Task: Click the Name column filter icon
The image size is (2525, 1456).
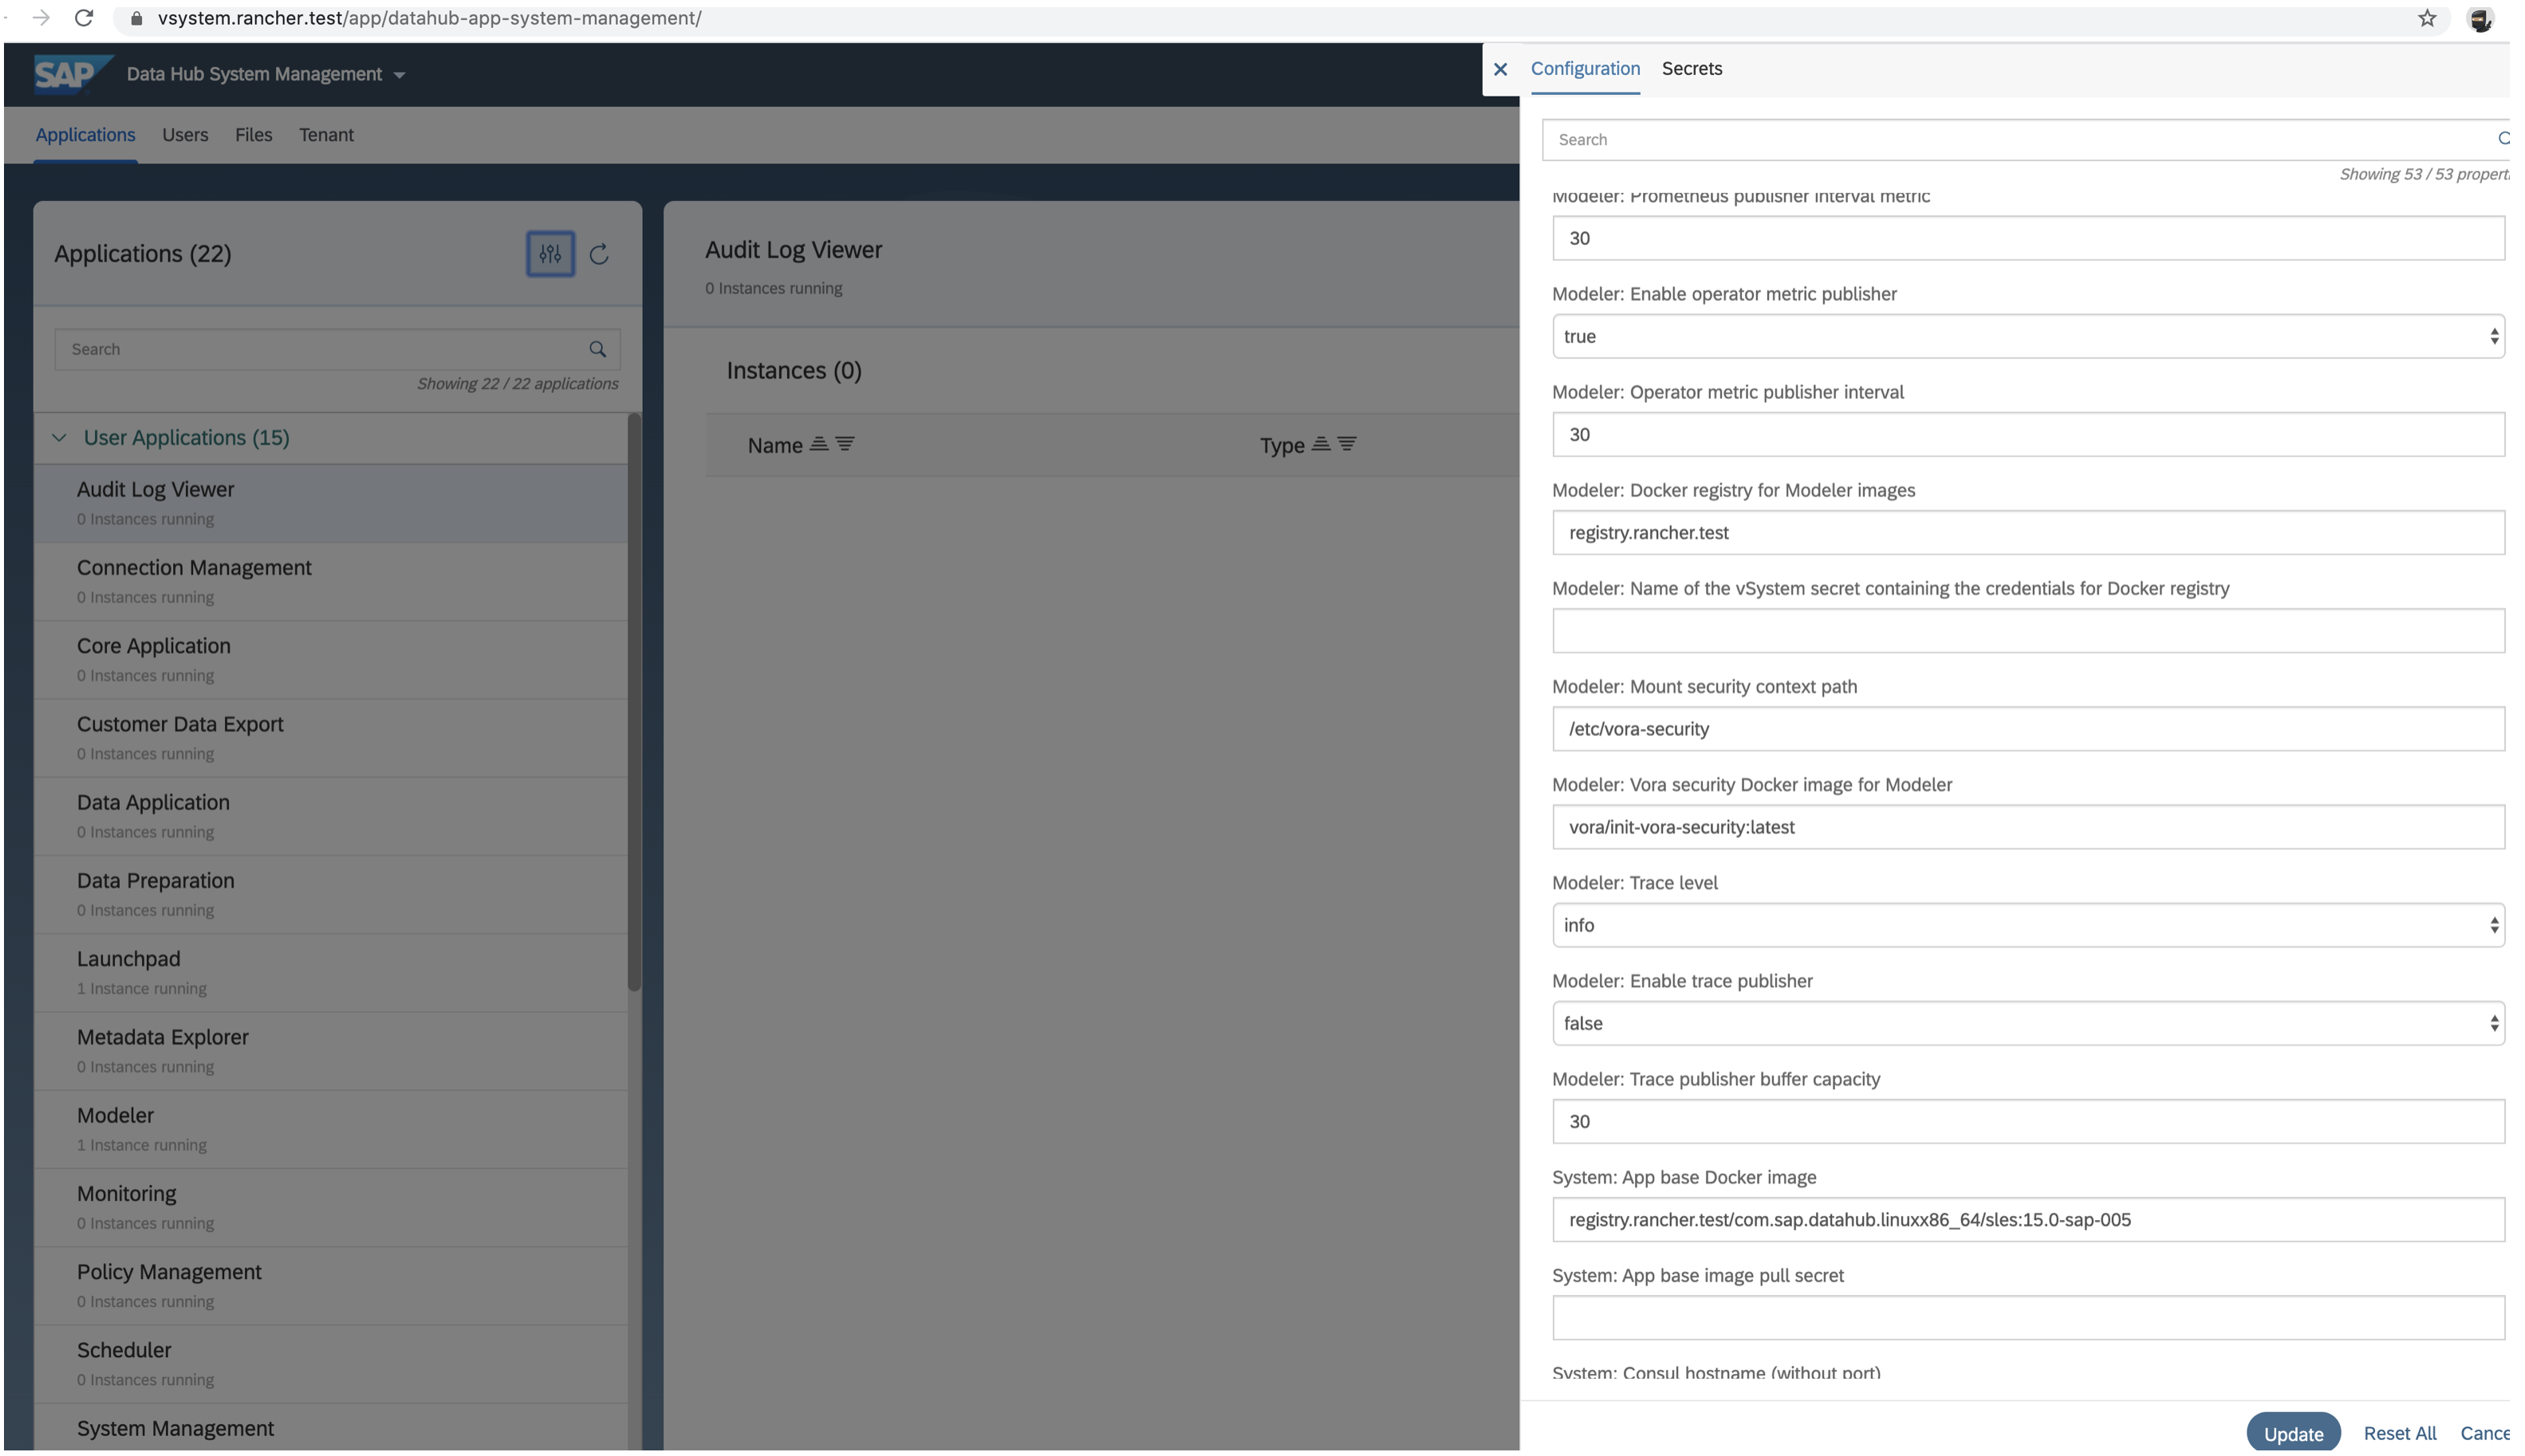Action: (845, 444)
